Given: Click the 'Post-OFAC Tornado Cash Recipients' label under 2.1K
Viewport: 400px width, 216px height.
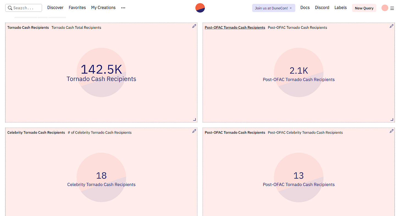Looking at the screenshot, I should tap(299, 80).
